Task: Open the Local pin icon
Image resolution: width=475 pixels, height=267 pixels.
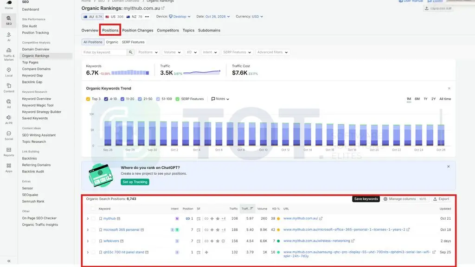Action: point(9,70)
